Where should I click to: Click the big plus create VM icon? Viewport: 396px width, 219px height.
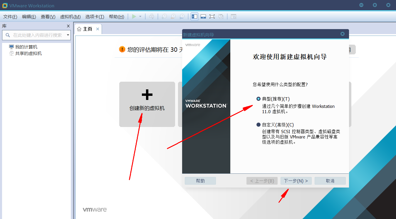[x=147, y=95]
